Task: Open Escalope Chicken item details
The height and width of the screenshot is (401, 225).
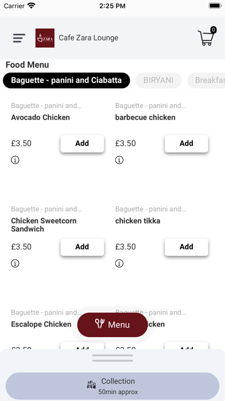Action: coord(41,324)
